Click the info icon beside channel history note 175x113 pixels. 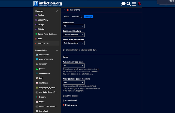click(x=64, y=50)
